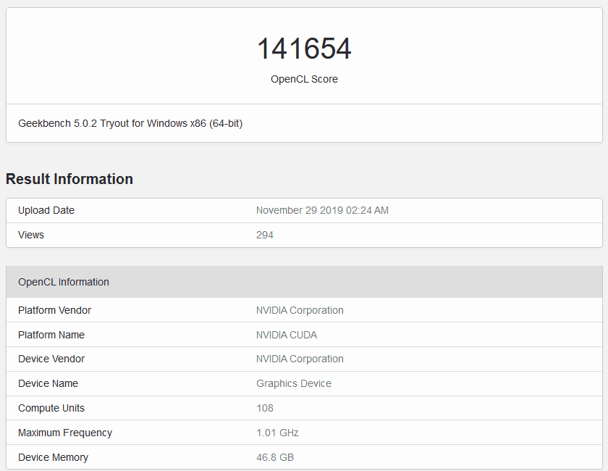
Task: Click the OpenCL Information section header
Action: coord(64,282)
